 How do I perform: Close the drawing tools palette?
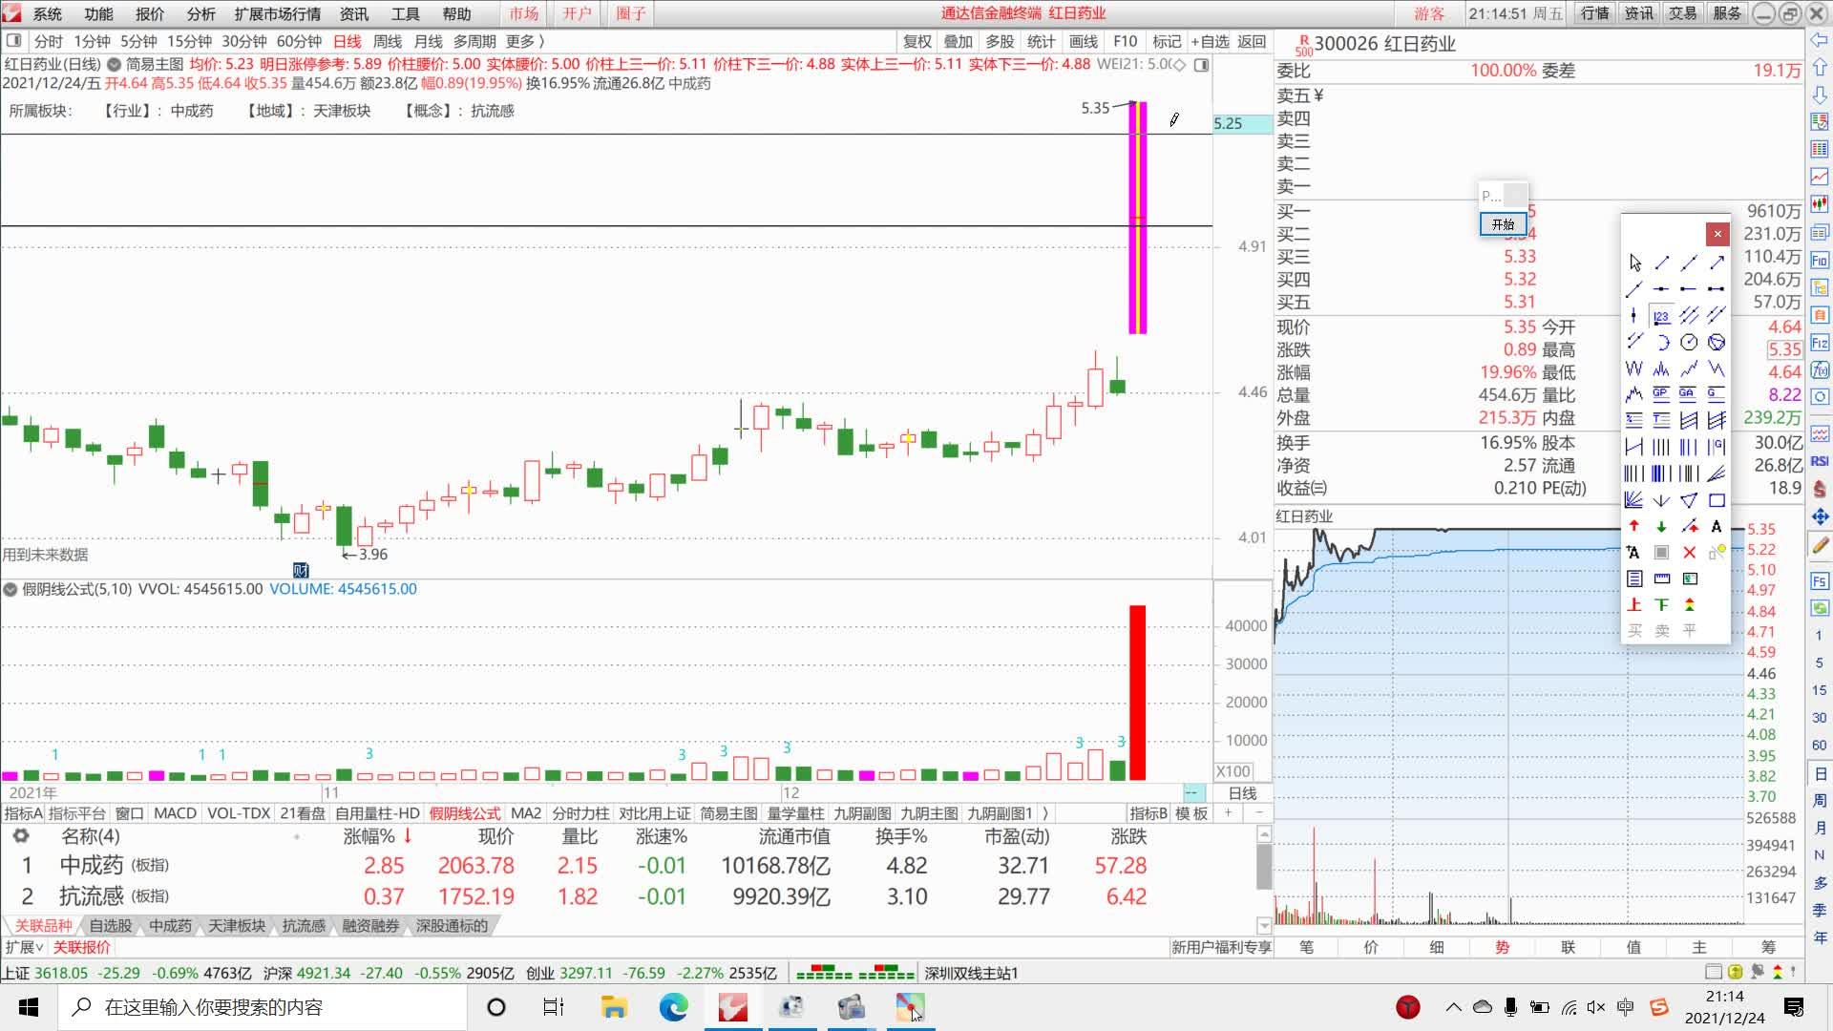coord(1717,234)
